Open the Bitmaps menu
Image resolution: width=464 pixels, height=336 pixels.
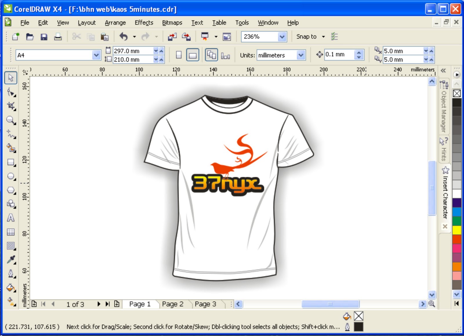(x=172, y=23)
